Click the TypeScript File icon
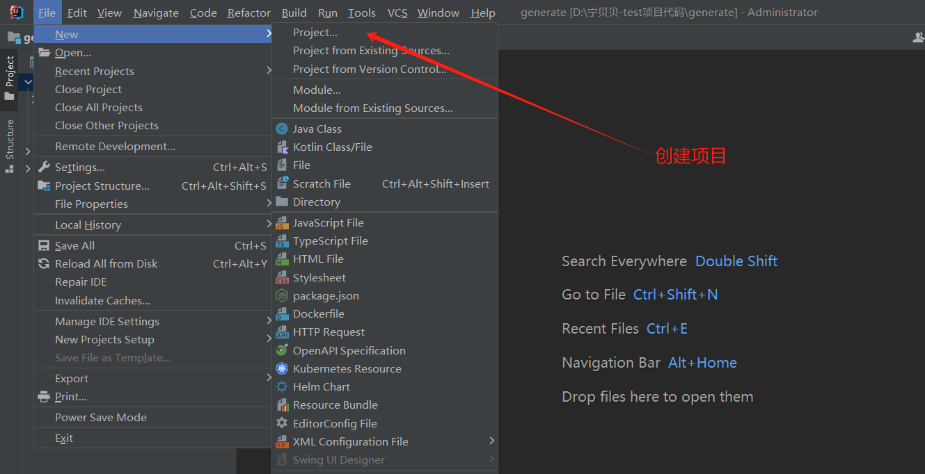The image size is (925, 474). 282,240
